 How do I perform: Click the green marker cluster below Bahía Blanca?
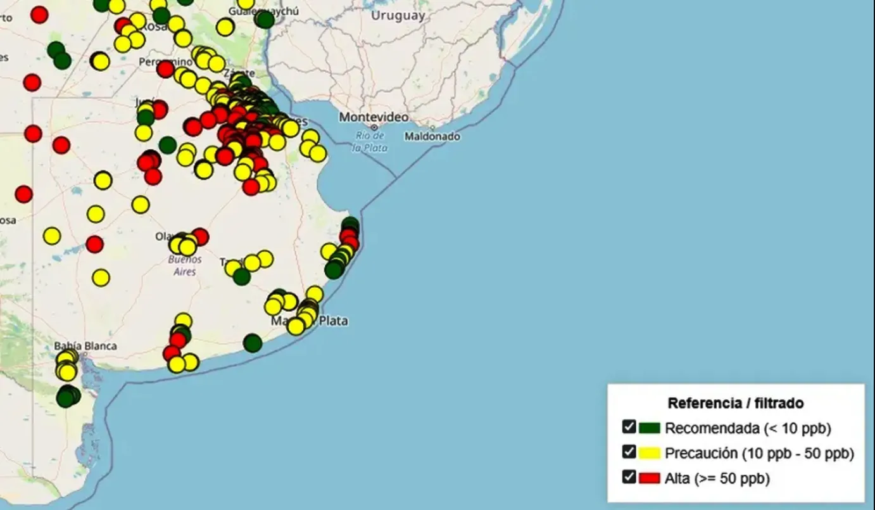[x=66, y=397]
